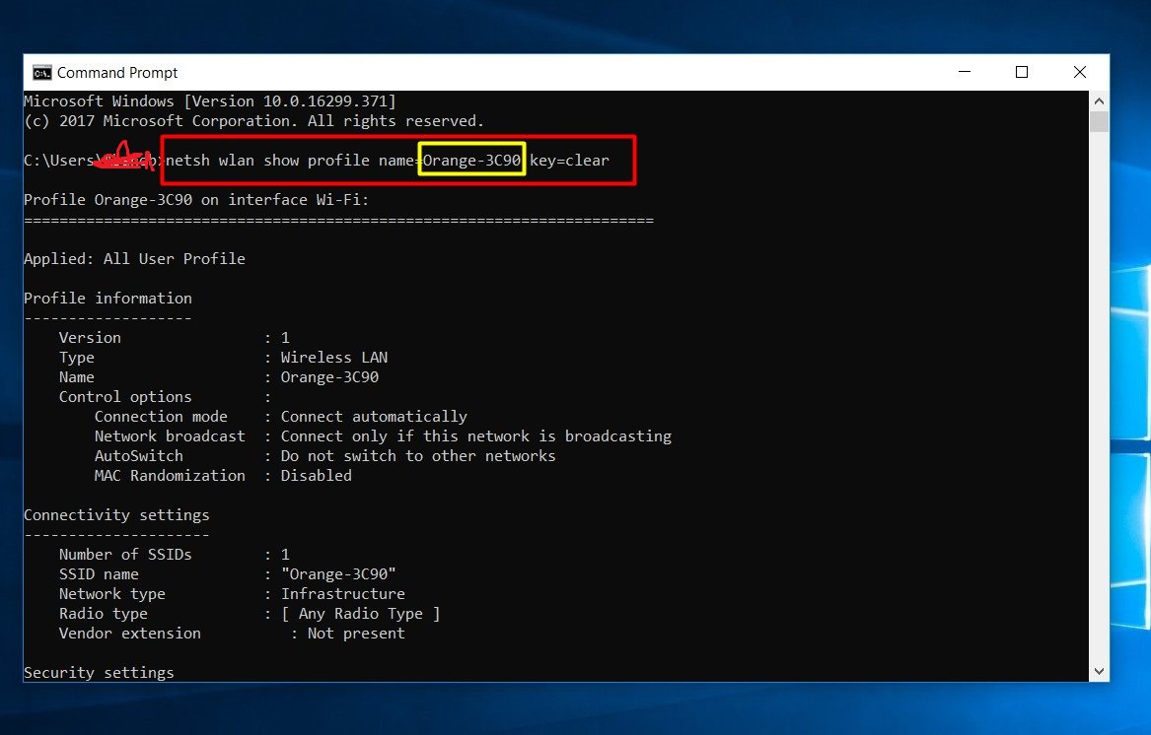Click the "key=clear" parameter in the command
Viewport: 1151px width, 735px height.
point(570,160)
